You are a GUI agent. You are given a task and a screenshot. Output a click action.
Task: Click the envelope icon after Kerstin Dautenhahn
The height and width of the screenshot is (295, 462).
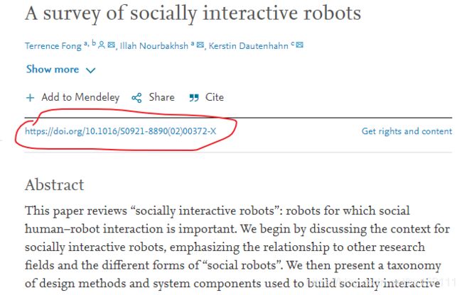(300, 45)
